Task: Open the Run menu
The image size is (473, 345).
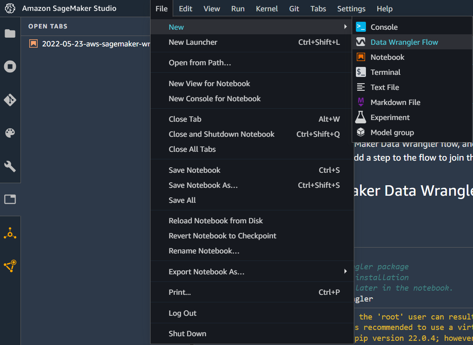Action: tap(238, 9)
